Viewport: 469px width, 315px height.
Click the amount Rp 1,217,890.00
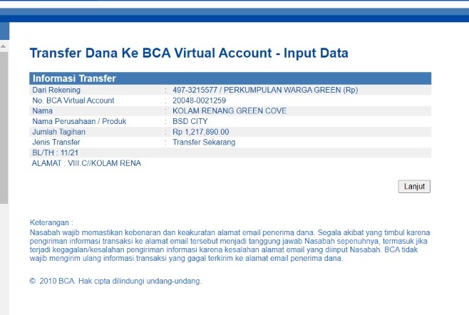[x=210, y=132]
